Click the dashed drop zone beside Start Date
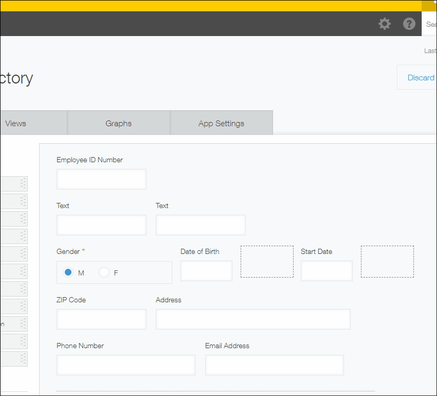The image size is (437, 396). pos(387,261)
